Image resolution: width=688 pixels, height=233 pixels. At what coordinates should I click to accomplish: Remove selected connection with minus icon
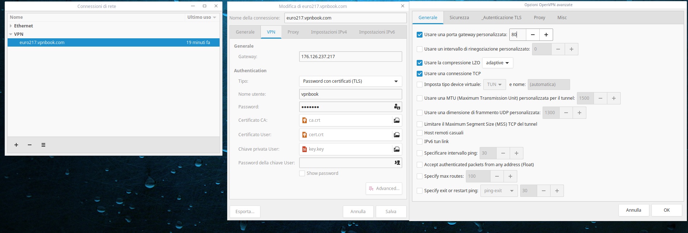[30, 145]
